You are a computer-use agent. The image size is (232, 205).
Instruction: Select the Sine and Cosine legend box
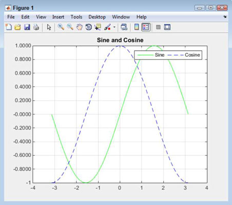168,55
